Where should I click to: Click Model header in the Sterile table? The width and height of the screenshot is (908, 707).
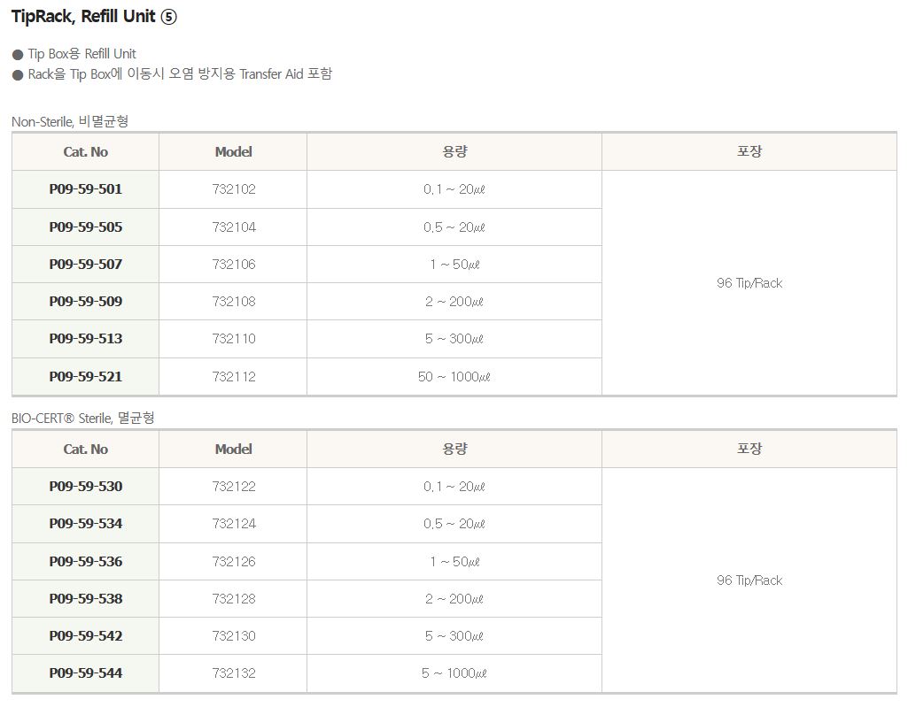coord(234,450)
